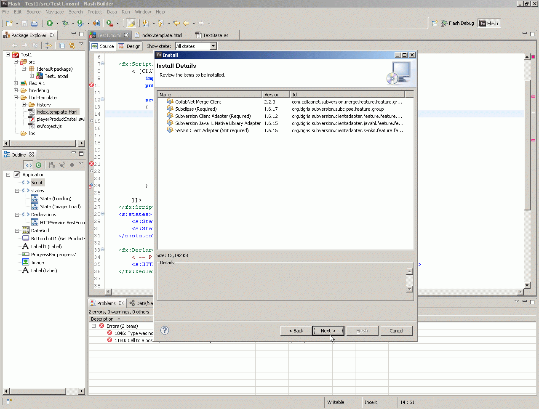Collapse the src folder node

coord(16,62)
